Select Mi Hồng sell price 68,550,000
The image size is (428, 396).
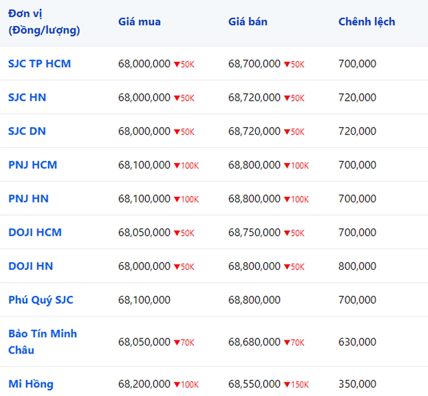coord(254,384)
